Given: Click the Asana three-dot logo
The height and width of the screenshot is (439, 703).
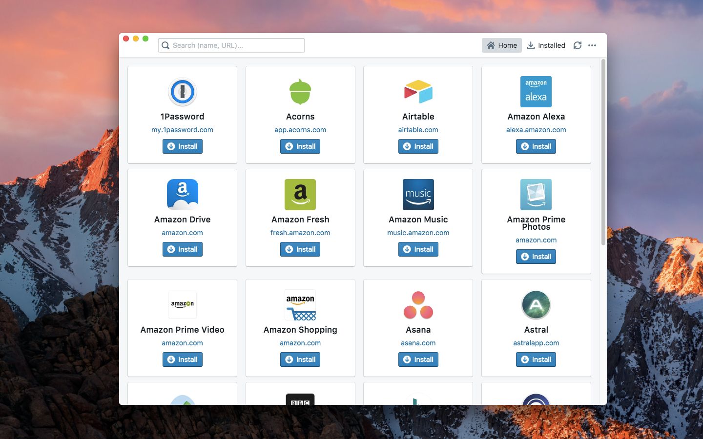Looking at the screenshot, I should click(418, 305).
